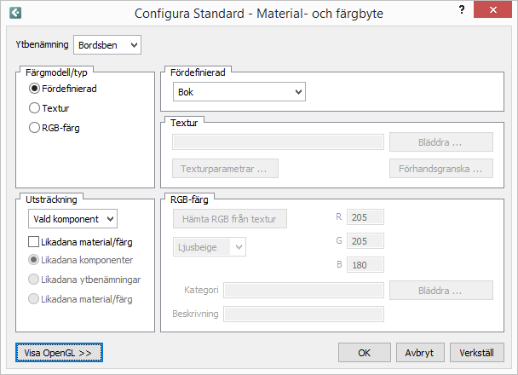Click the Kategori text field
The image size is (518, 375).
coord(302,291)
